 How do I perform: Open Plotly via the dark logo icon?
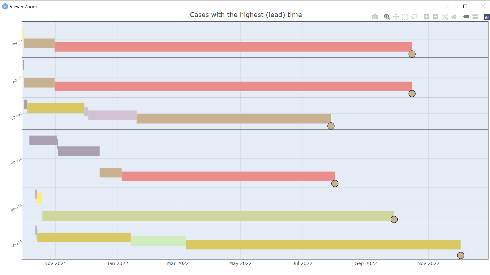coord(486,17)
